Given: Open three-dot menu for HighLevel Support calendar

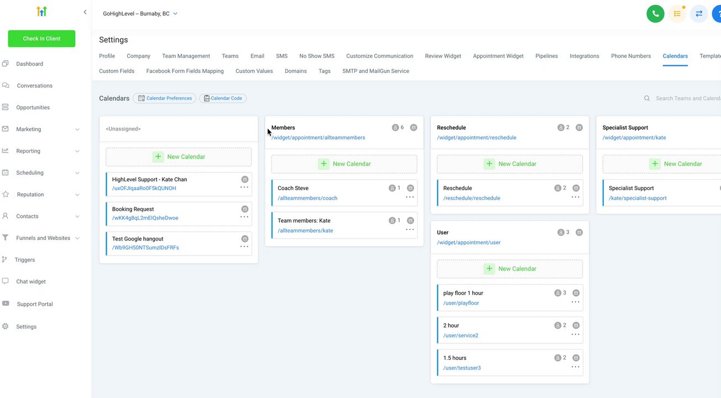Looking at the screenshot, I should [244, 187].
